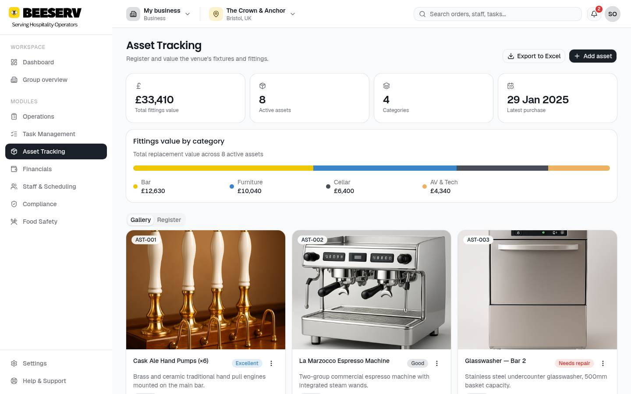The height and width of the screenshot is (394, 631).
Task: Click the Staff & Scheduling people icon
Action: (14, 186)
